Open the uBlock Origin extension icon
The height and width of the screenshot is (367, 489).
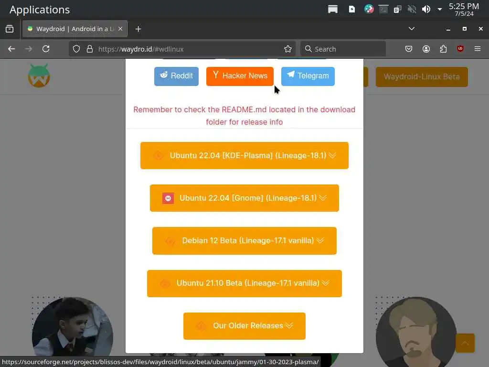pos(460,49)
